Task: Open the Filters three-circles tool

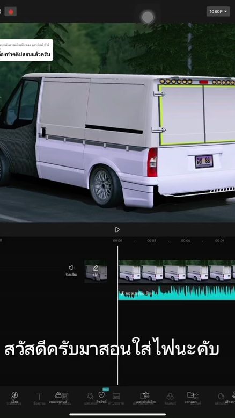Action: pyautogui.click(x=170, y=397)
